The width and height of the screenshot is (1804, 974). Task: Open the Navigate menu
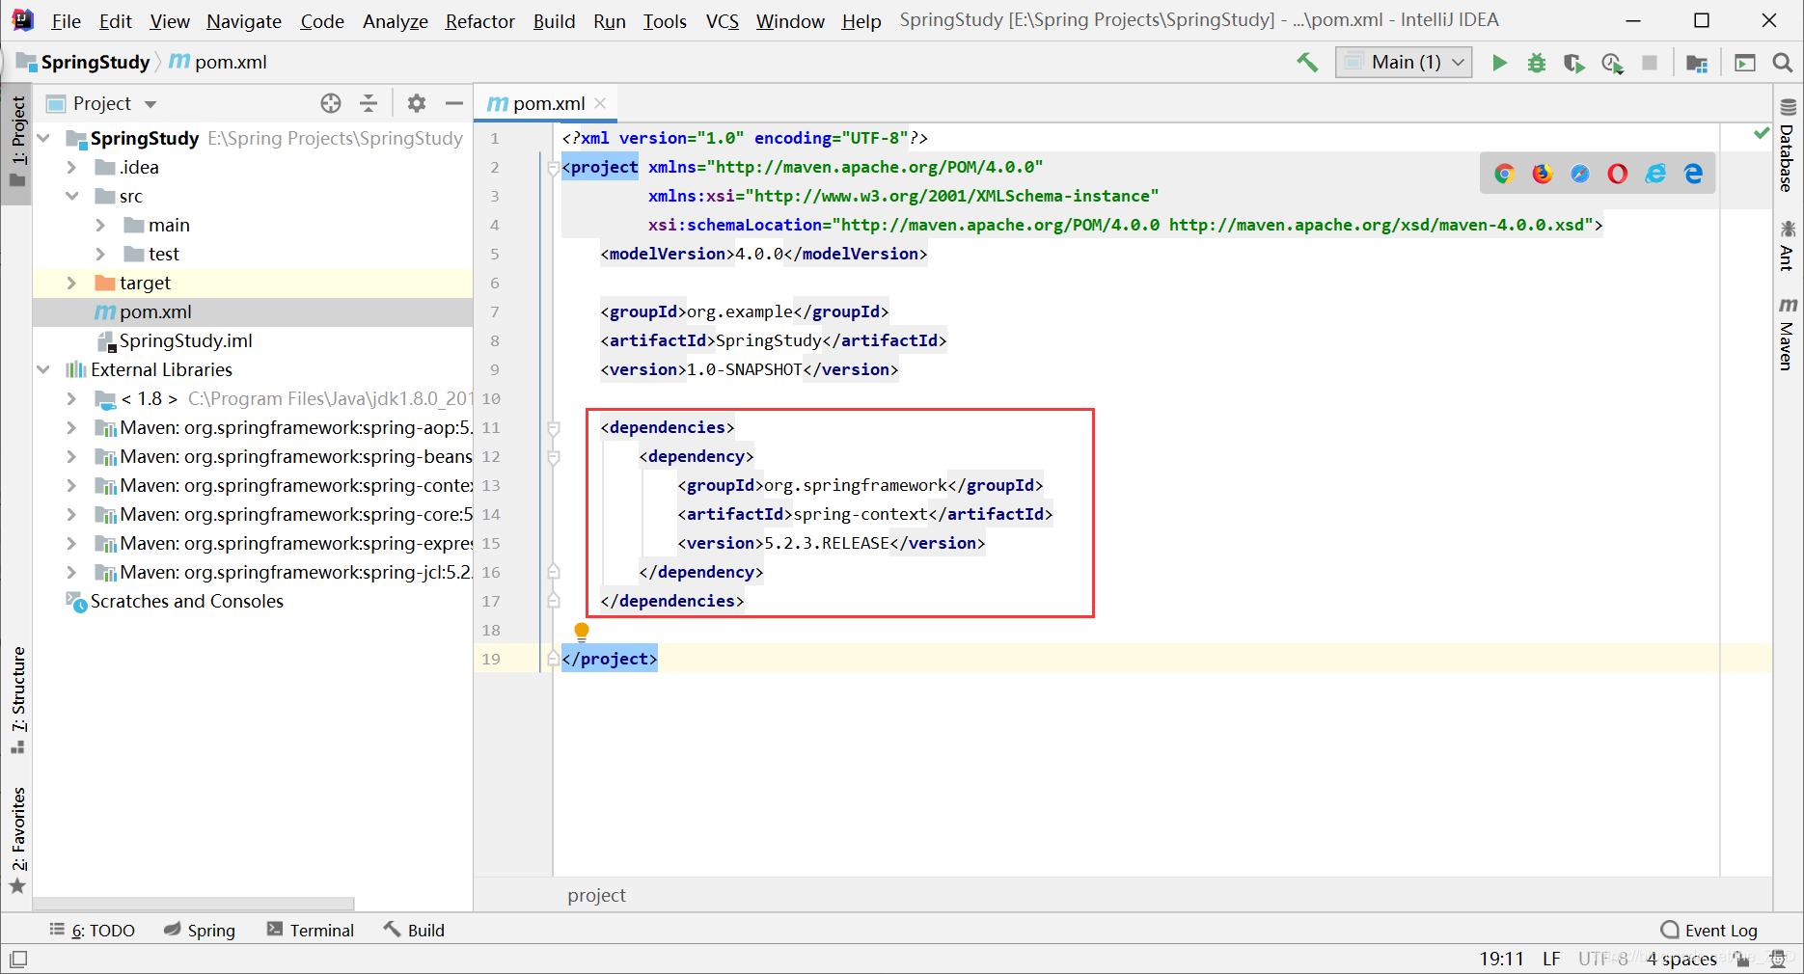tap(244, 21)
